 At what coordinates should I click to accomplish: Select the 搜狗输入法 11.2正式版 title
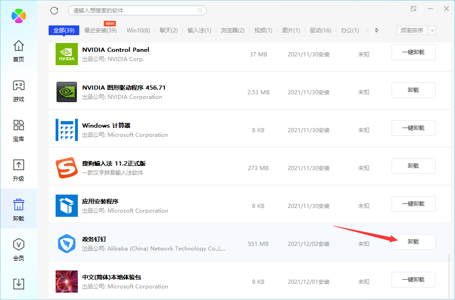pos(114,164)
